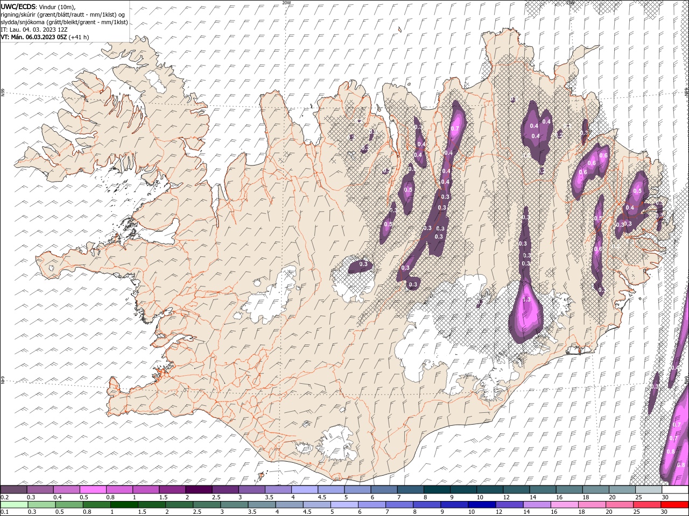Select the dark teal top-row swatch between 8 and 9
Image resolution: width=689 pixels, height=516 pixels.
(x=437, y=490)
